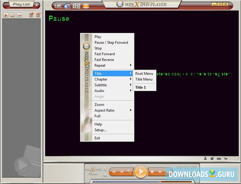This screenshot has width=241, height=184.
Task: Play the selected playlist item
Action: point(6,15)
